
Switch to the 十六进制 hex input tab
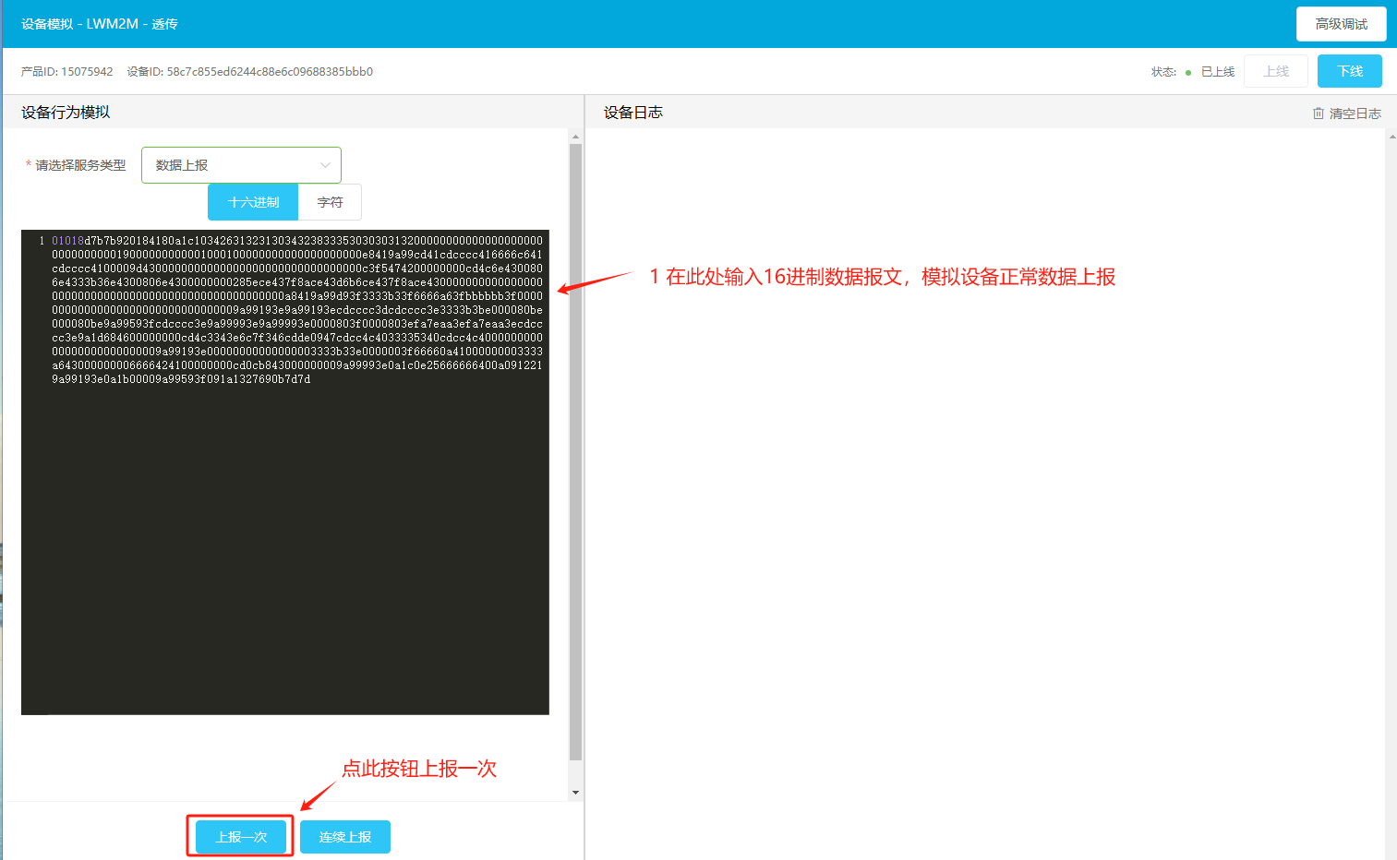click(253, 202)
